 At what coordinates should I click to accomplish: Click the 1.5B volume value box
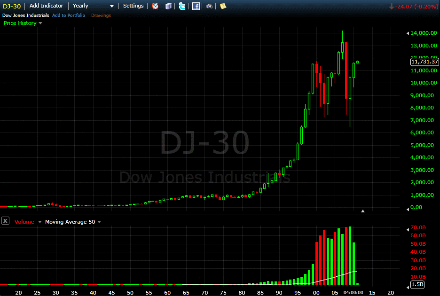click(417, 284)
